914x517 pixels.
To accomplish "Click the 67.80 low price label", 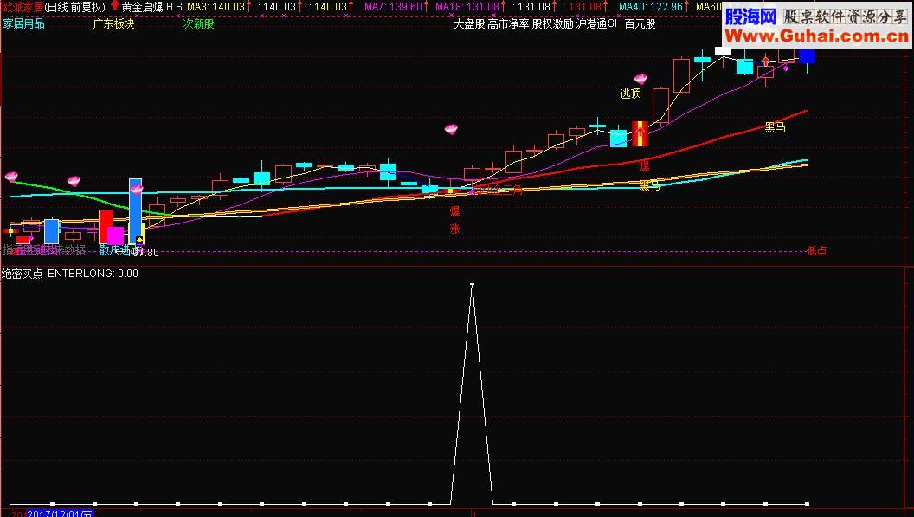I will (x=145, y=253).
